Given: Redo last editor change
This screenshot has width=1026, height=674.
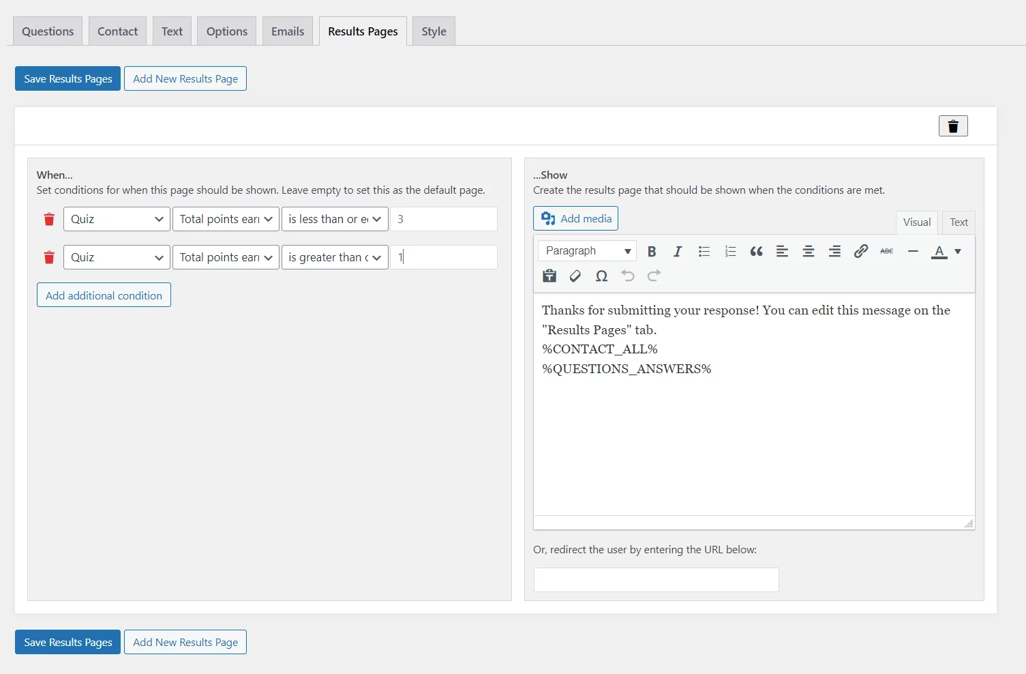Looking at the screenshot, I should point(654,276).
